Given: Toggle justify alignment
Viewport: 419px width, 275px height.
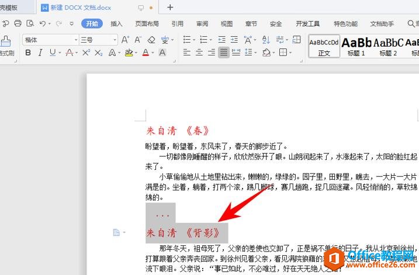Looking at the screenshot, I should click(x=224, y=53).
